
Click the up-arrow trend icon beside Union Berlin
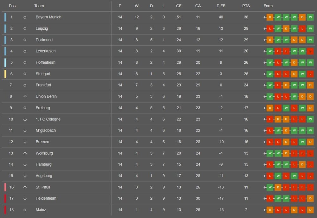pyautogui.click(x=25, y=97)
